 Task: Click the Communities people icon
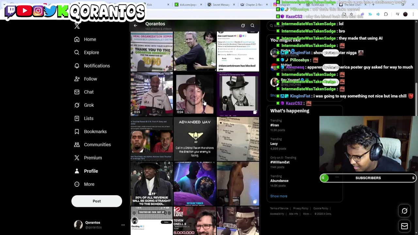pyautogui.click(x=77, y=145)
